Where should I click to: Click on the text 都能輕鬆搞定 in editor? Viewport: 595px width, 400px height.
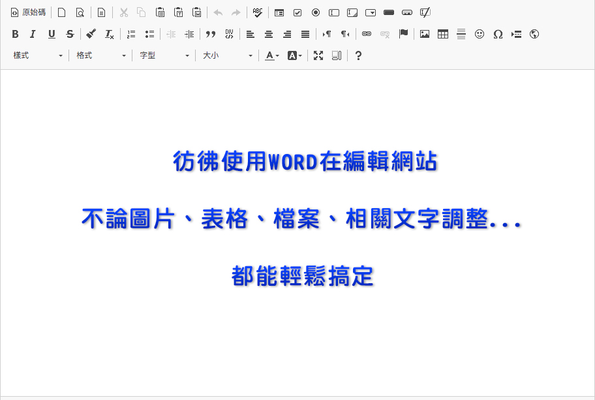coord(303,276)
